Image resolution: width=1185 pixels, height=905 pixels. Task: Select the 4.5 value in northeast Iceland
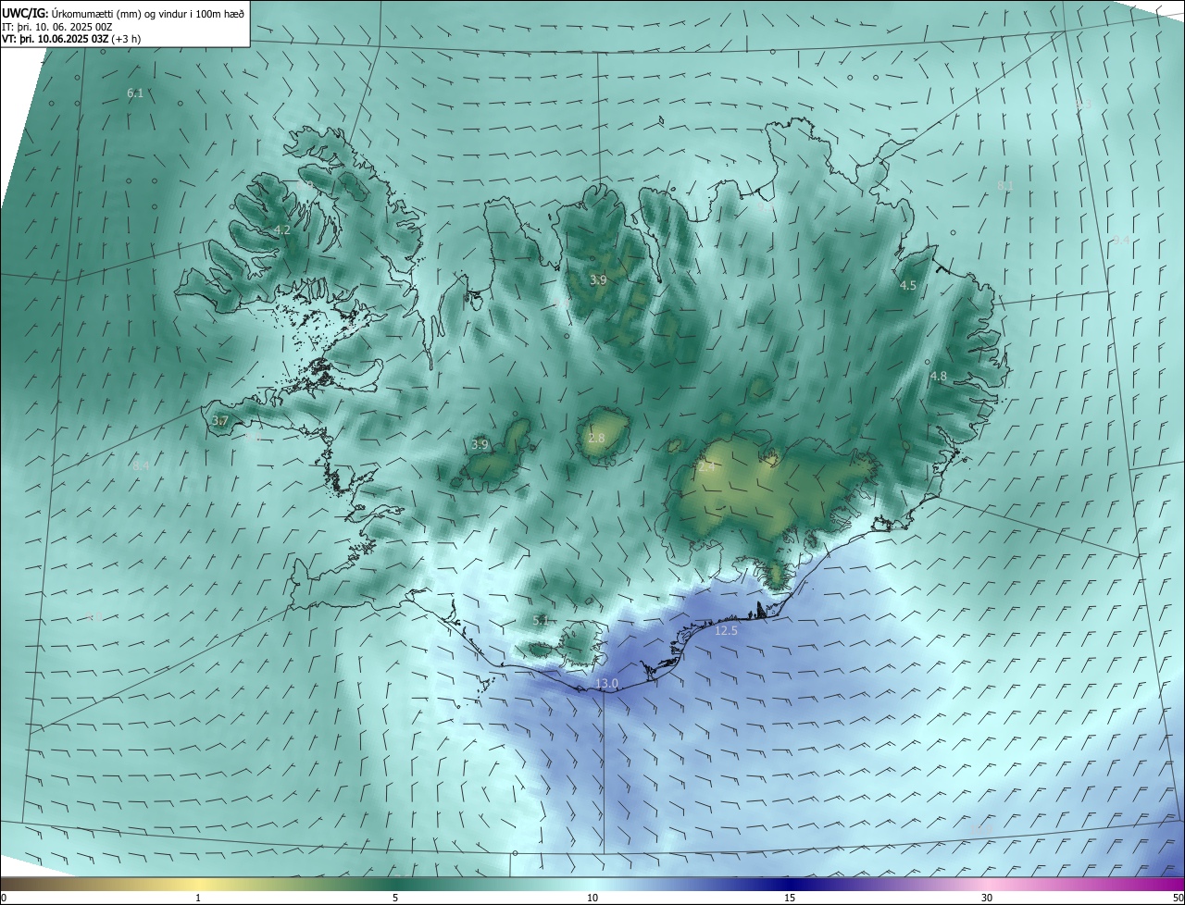(x=908, y=286)
